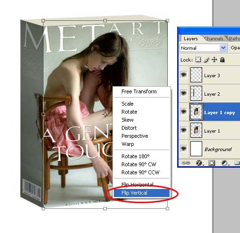Hide Background layer visibility eye
The width and height of the screenshot is (240, 233).
coord(184,149)
